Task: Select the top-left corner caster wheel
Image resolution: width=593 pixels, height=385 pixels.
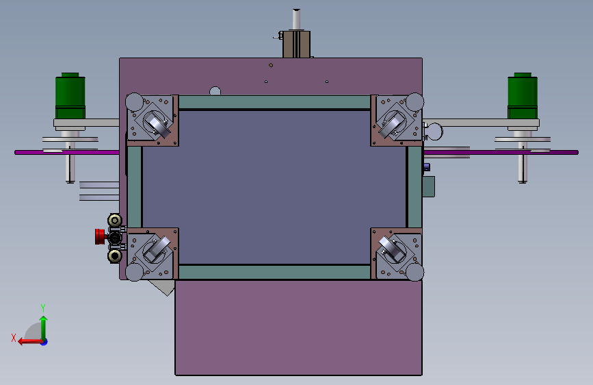Action: point(159,125)
